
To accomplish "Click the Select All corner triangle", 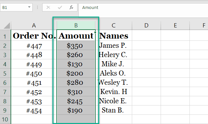I will pyautogui.click(x=7, y=26).
